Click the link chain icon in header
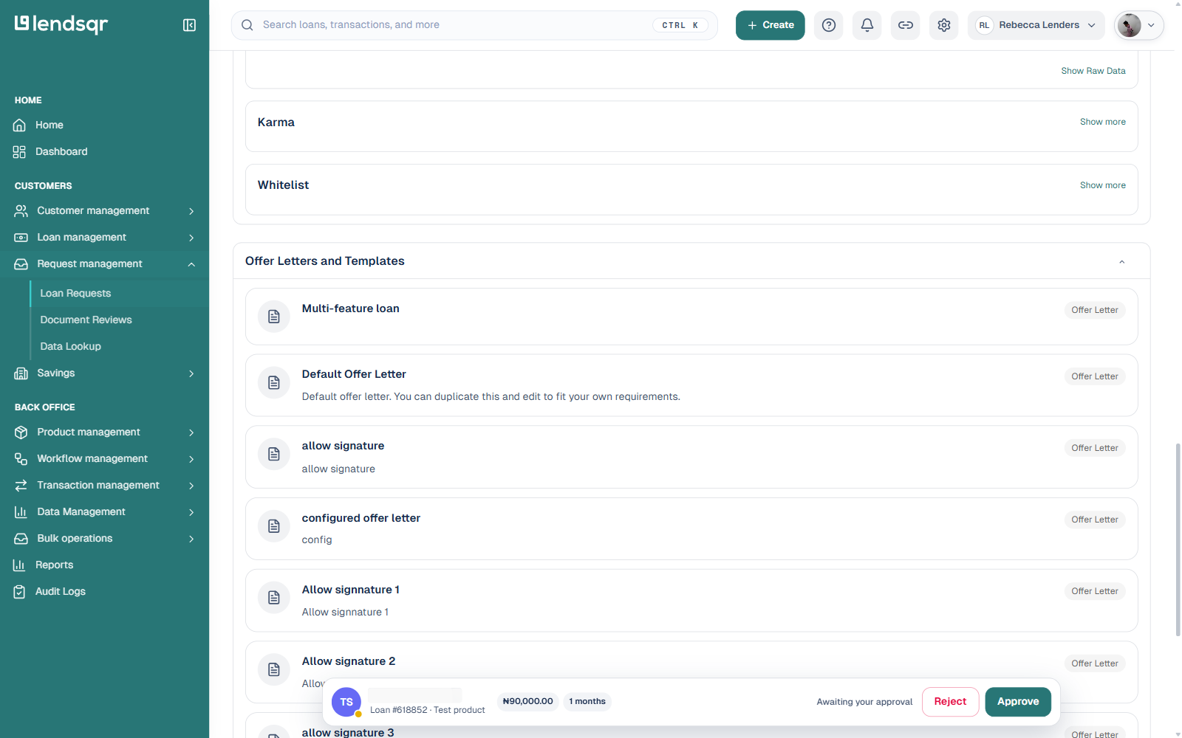The image size is (1182, 738). 906,25
